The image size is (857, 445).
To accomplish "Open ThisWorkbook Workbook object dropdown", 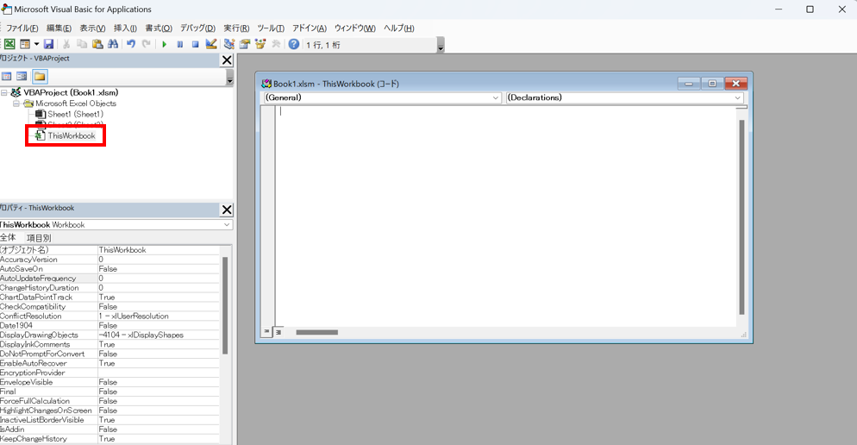I will (x=227, y=225).
